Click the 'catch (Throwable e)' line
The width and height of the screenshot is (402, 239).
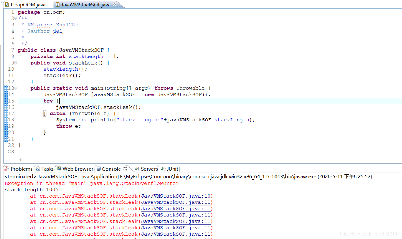[80, 114]
